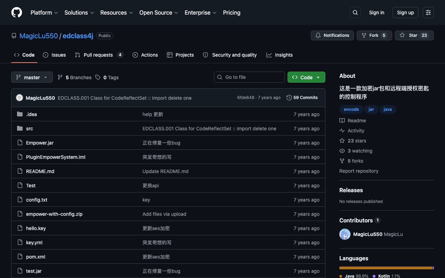Open the Add files via upload commit
This screenshot has width=445, height=278.
click(x=164, y=214)
